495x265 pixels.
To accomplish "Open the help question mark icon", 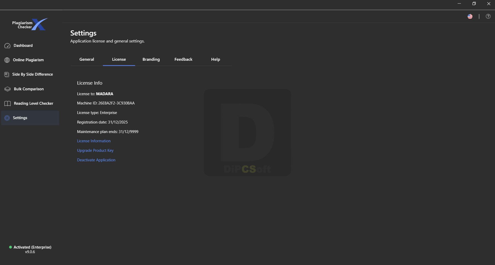I will tap(488, 16).
